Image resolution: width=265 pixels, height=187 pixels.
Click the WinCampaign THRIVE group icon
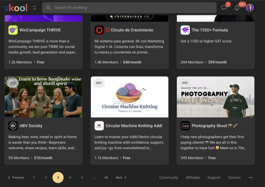tap(13, 30)
